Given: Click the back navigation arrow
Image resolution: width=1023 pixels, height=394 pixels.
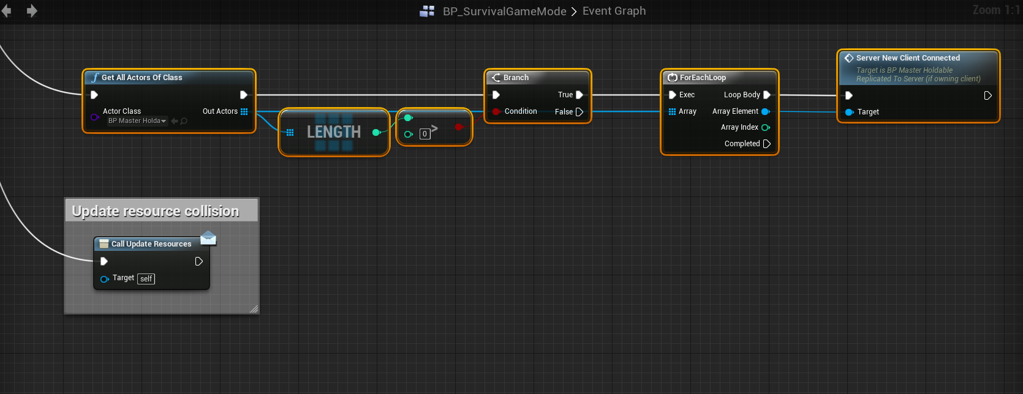Looking at the screenshot, I should point(7,11).
